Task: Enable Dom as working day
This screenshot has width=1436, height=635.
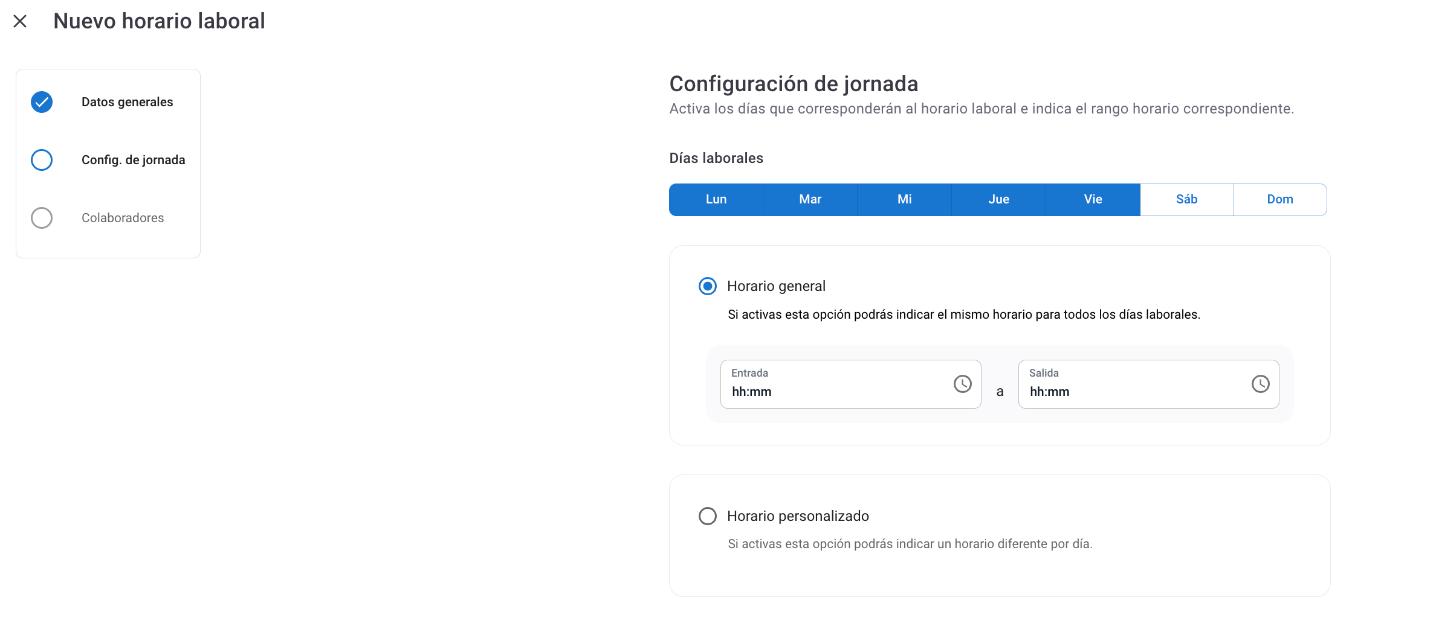Action: [x=1280, y=200]
